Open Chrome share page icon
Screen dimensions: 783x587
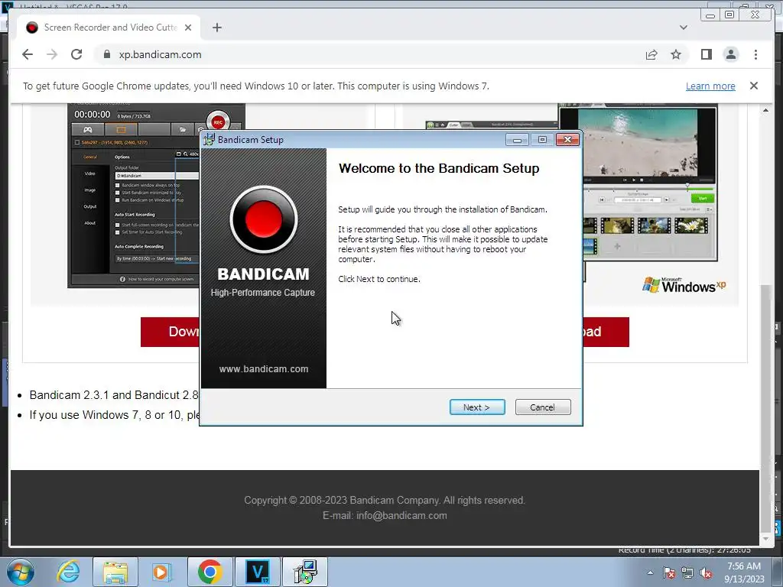point(651,54)
